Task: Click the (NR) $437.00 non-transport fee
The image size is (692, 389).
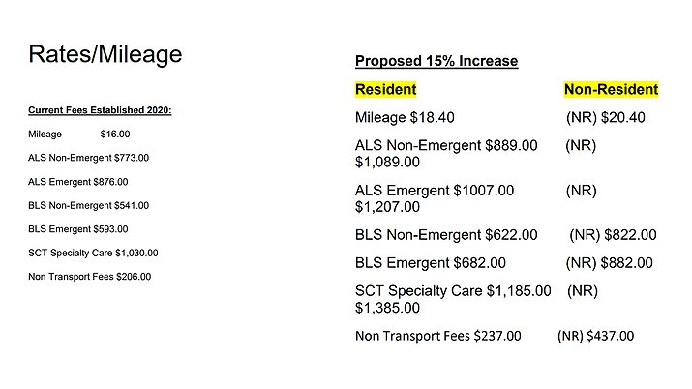Action: pyautogui.click(x=596, y=337)
